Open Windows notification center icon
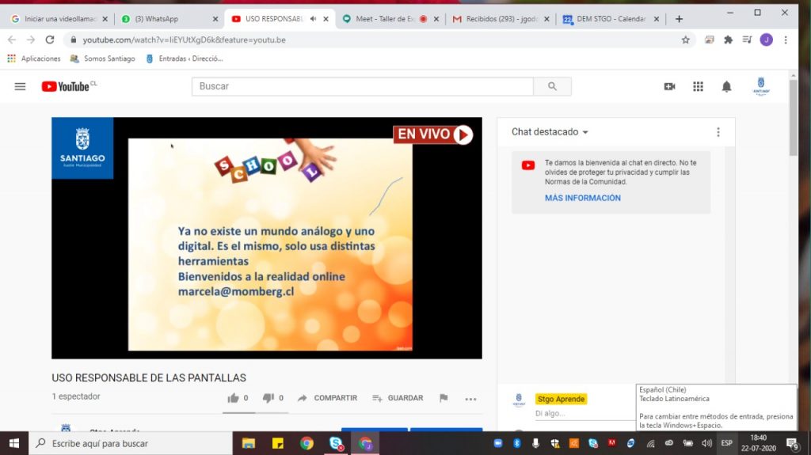 [792, 443]
